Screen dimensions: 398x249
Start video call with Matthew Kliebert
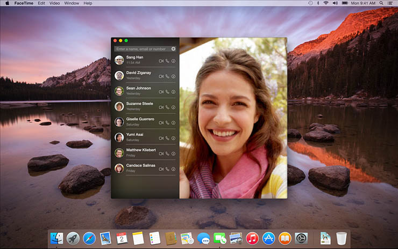[x=161, y=153]
